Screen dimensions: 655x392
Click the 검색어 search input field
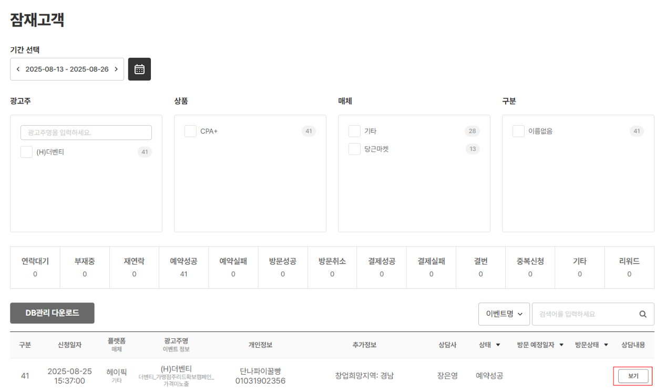[x=584, y=314]
